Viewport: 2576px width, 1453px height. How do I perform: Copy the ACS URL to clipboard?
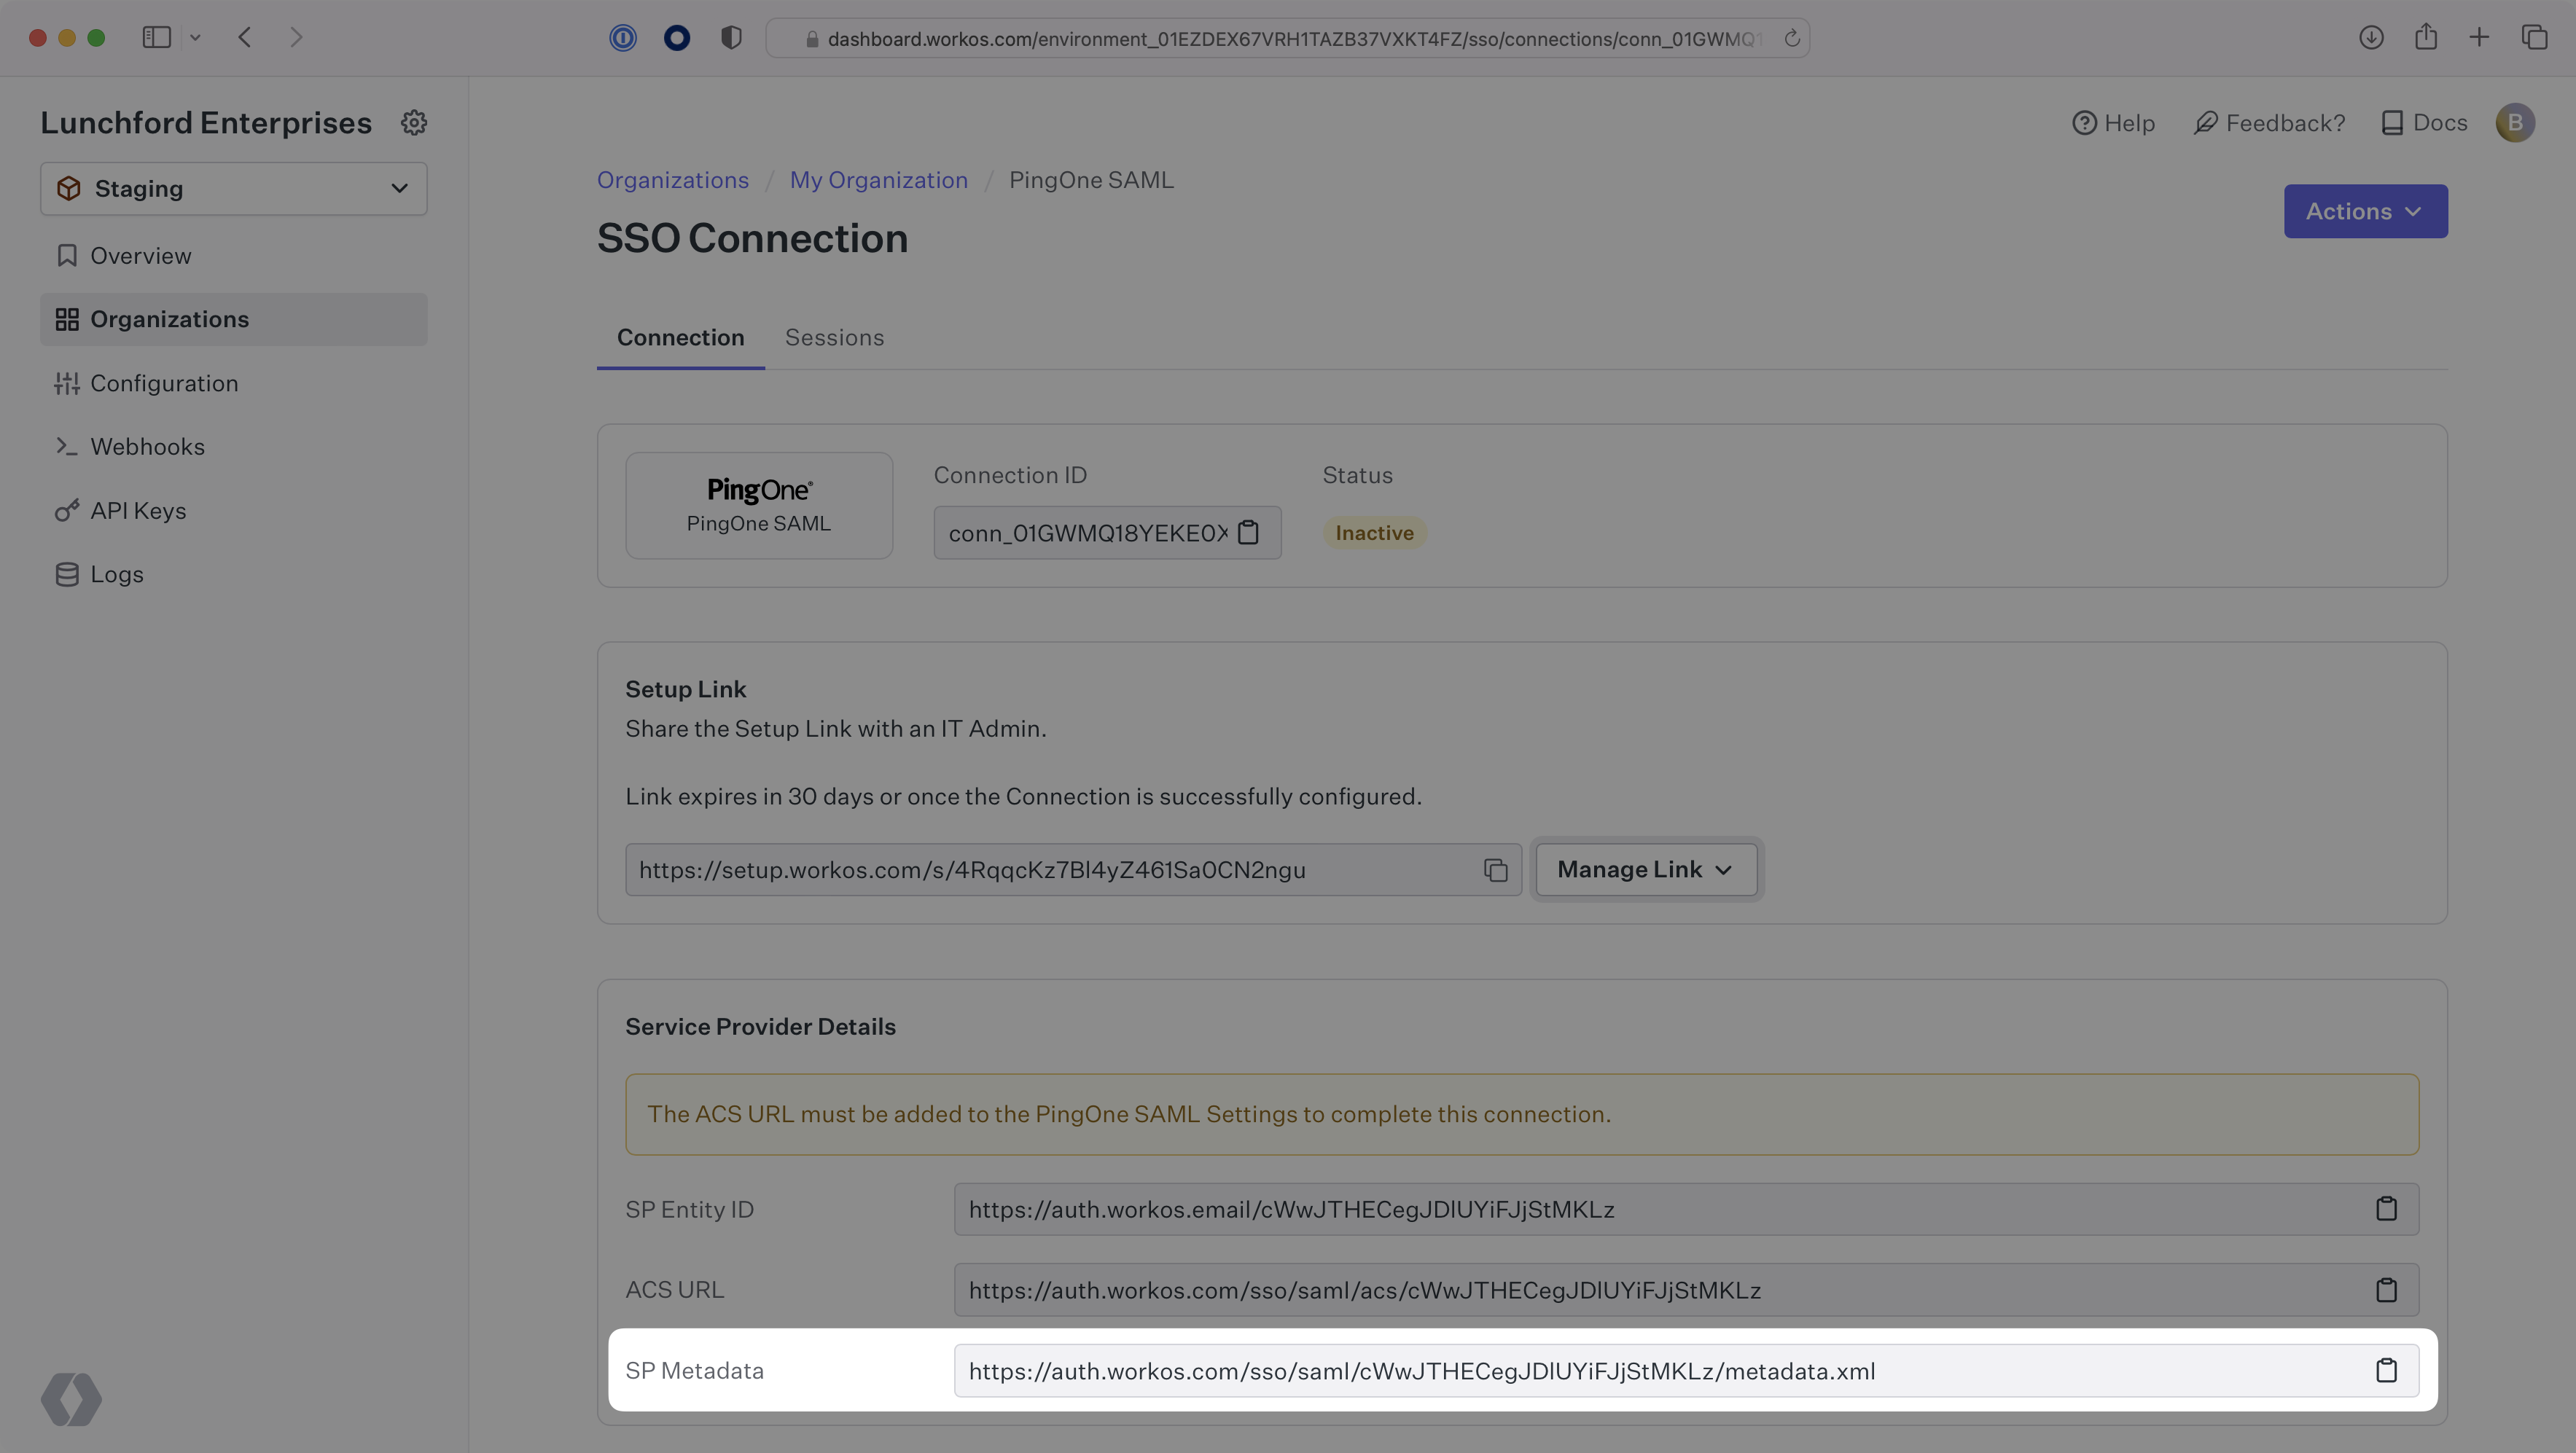(2386, 1288)
